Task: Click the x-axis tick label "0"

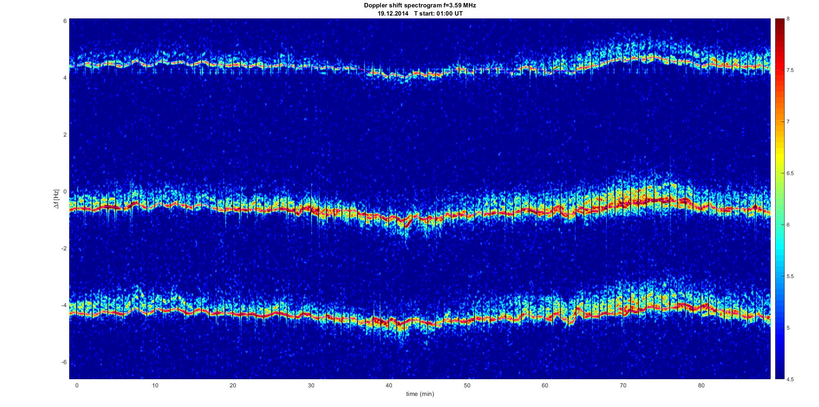Action: pos(77,385)
